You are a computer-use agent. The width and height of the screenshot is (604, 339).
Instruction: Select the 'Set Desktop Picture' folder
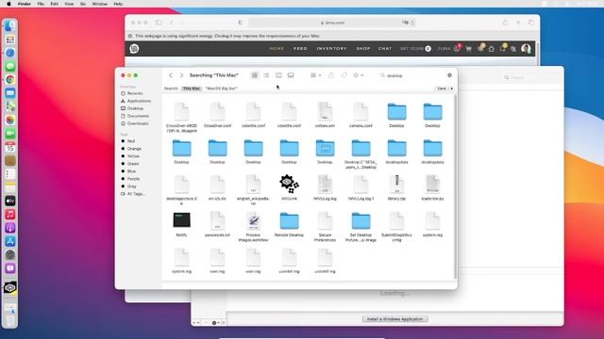tap(361, 227)
